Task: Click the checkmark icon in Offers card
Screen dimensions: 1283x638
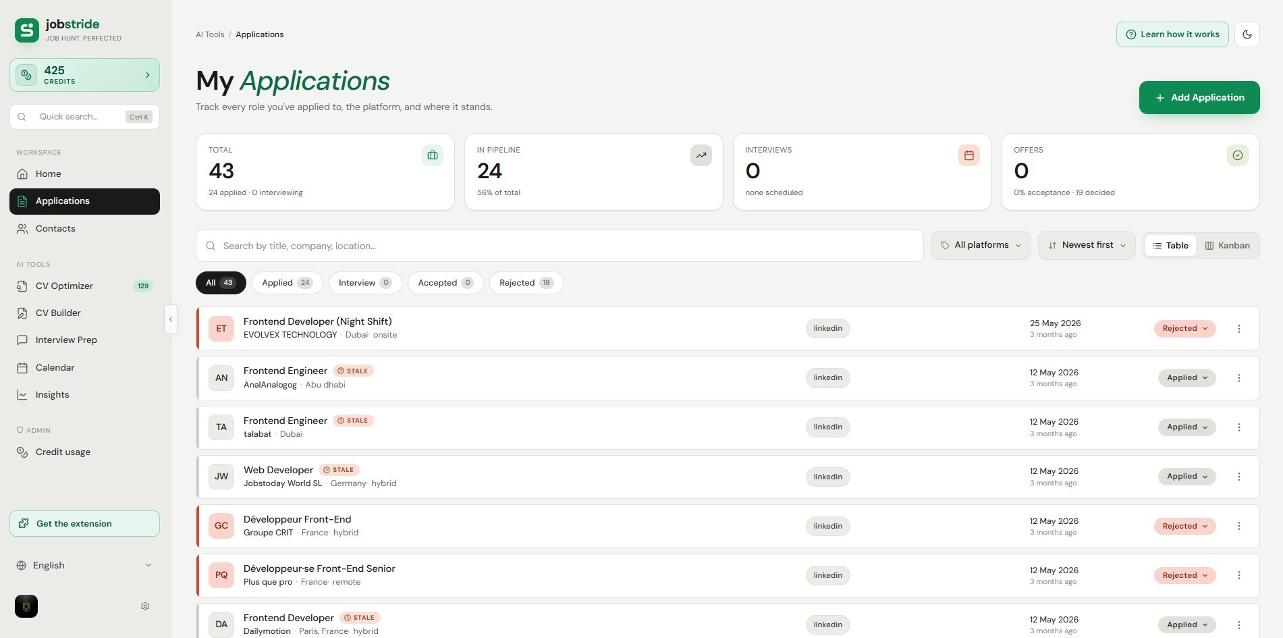Action: [x=1238, y=155]
